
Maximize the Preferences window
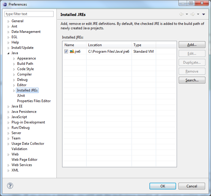191,3
